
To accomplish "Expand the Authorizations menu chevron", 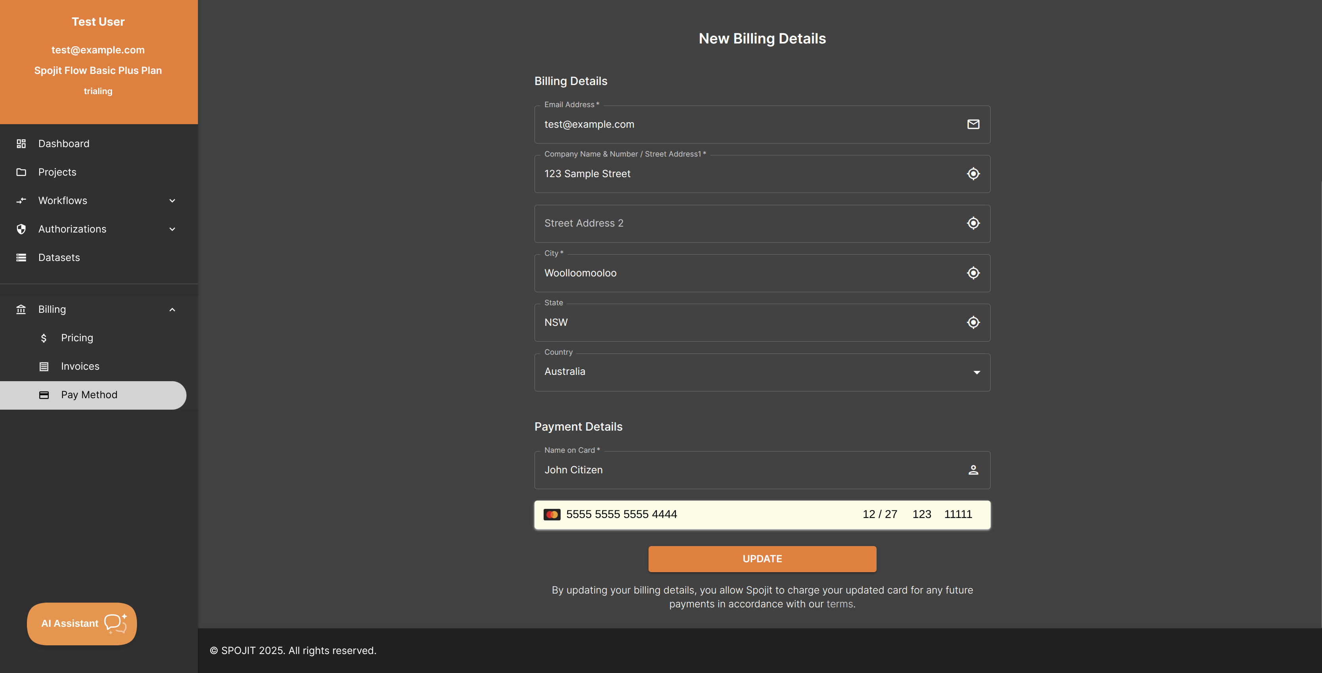I will (x=173, y=229).
